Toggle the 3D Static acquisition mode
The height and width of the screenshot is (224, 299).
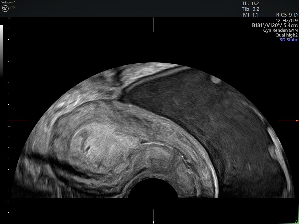tap(288, 40)
